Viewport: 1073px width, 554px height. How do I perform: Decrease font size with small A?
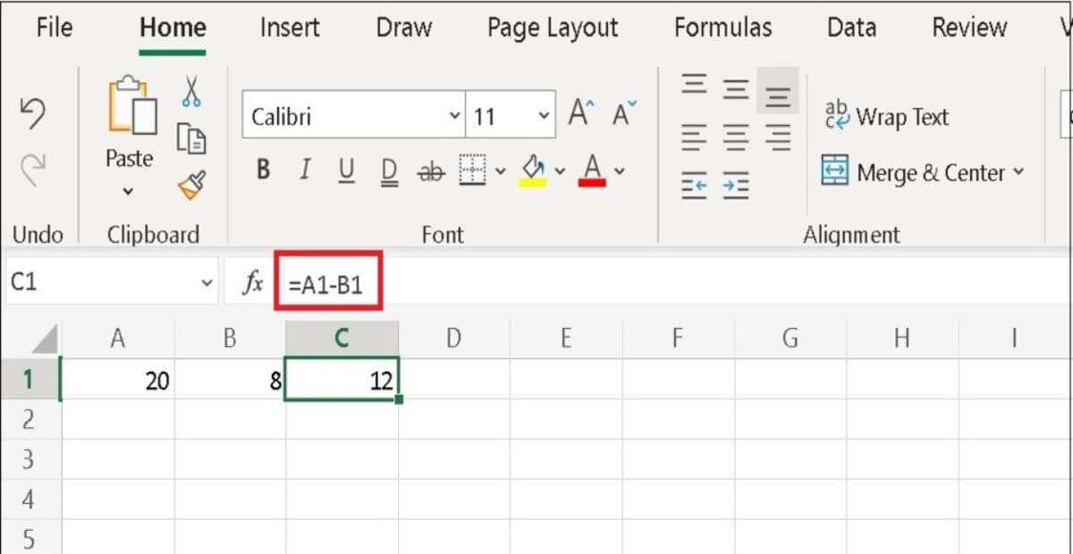[x=624, y=114]
